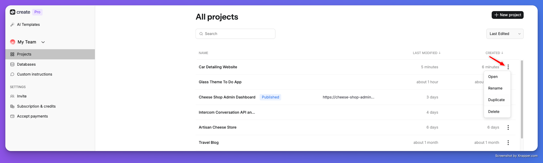The height and width of the screenshot is (163, 543).
Task: Click the Search projects input field
Action: tap(235, 34)
